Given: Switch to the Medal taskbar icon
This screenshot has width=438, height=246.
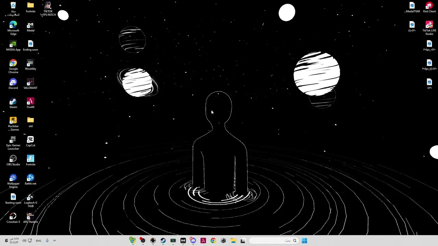Looking at the screenshot, I should (x=183, y=241).
